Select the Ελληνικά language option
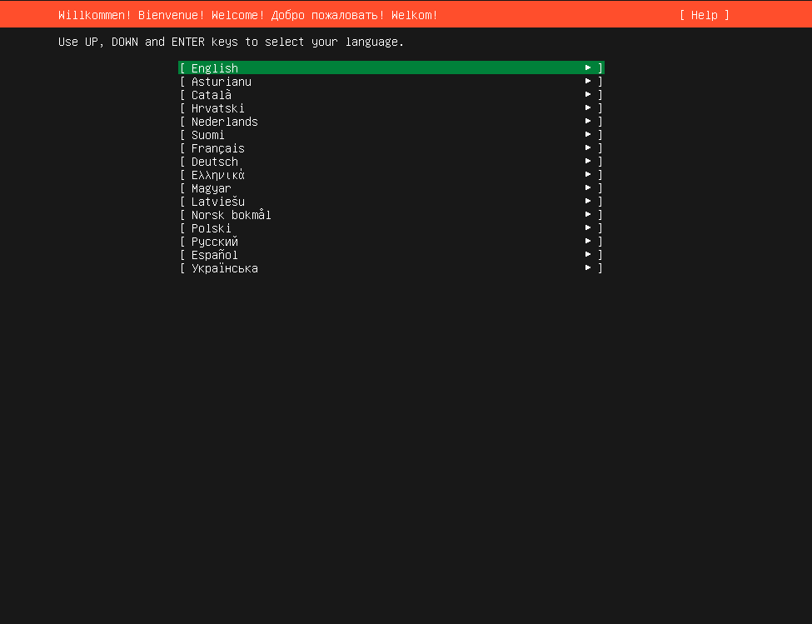The image size is (812, 624). 217,175
